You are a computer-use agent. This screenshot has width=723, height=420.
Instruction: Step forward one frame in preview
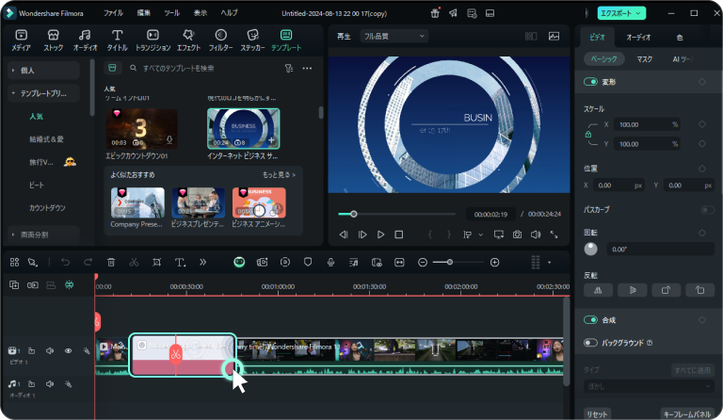point(362,234)
